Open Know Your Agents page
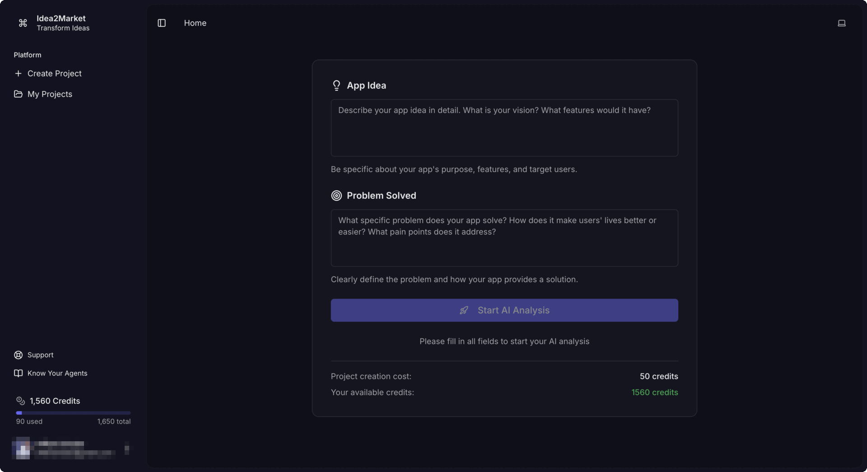Image resolution: width=867 pixels, height=472 pixels. (57, 373)
